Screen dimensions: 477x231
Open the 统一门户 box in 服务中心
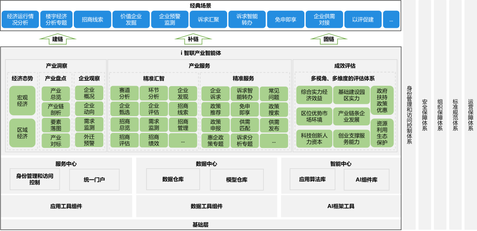click(x=94, y=179)
